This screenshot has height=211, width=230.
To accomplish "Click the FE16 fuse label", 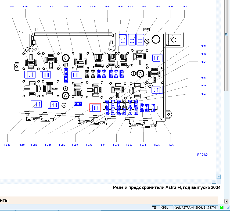I will (x=170, y=6).
